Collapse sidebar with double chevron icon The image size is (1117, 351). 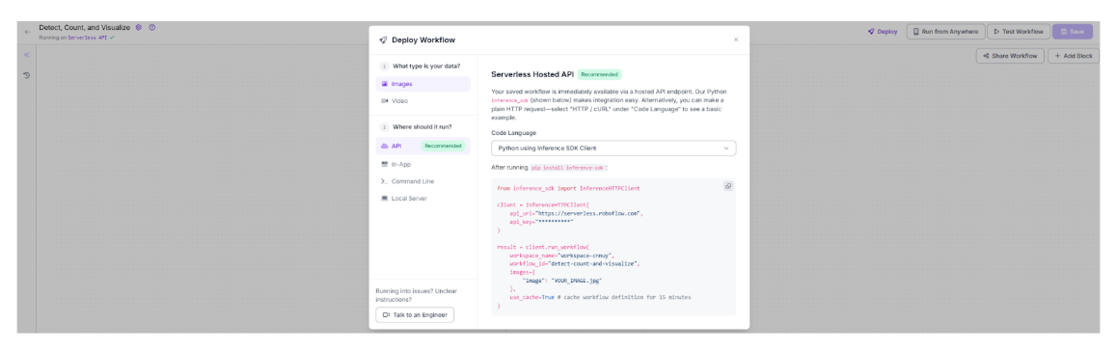26,56
